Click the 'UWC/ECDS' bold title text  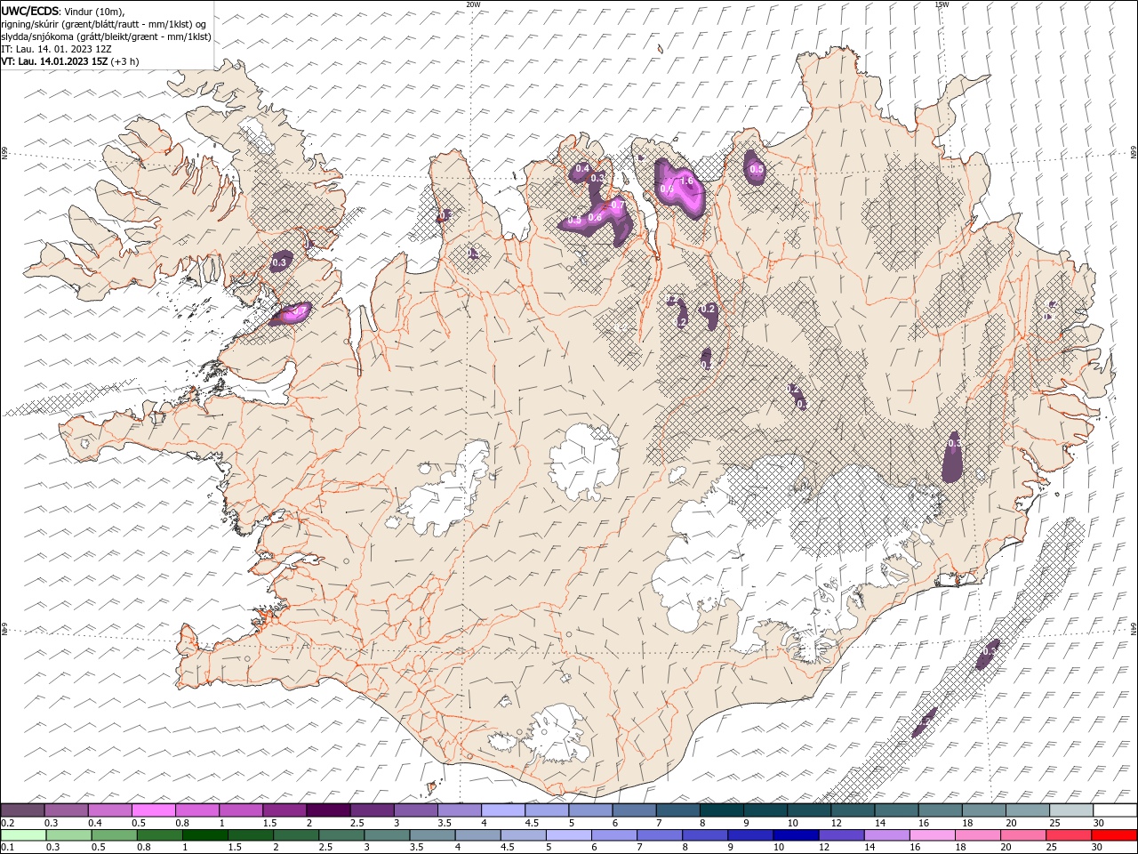(x=30, y=11)
